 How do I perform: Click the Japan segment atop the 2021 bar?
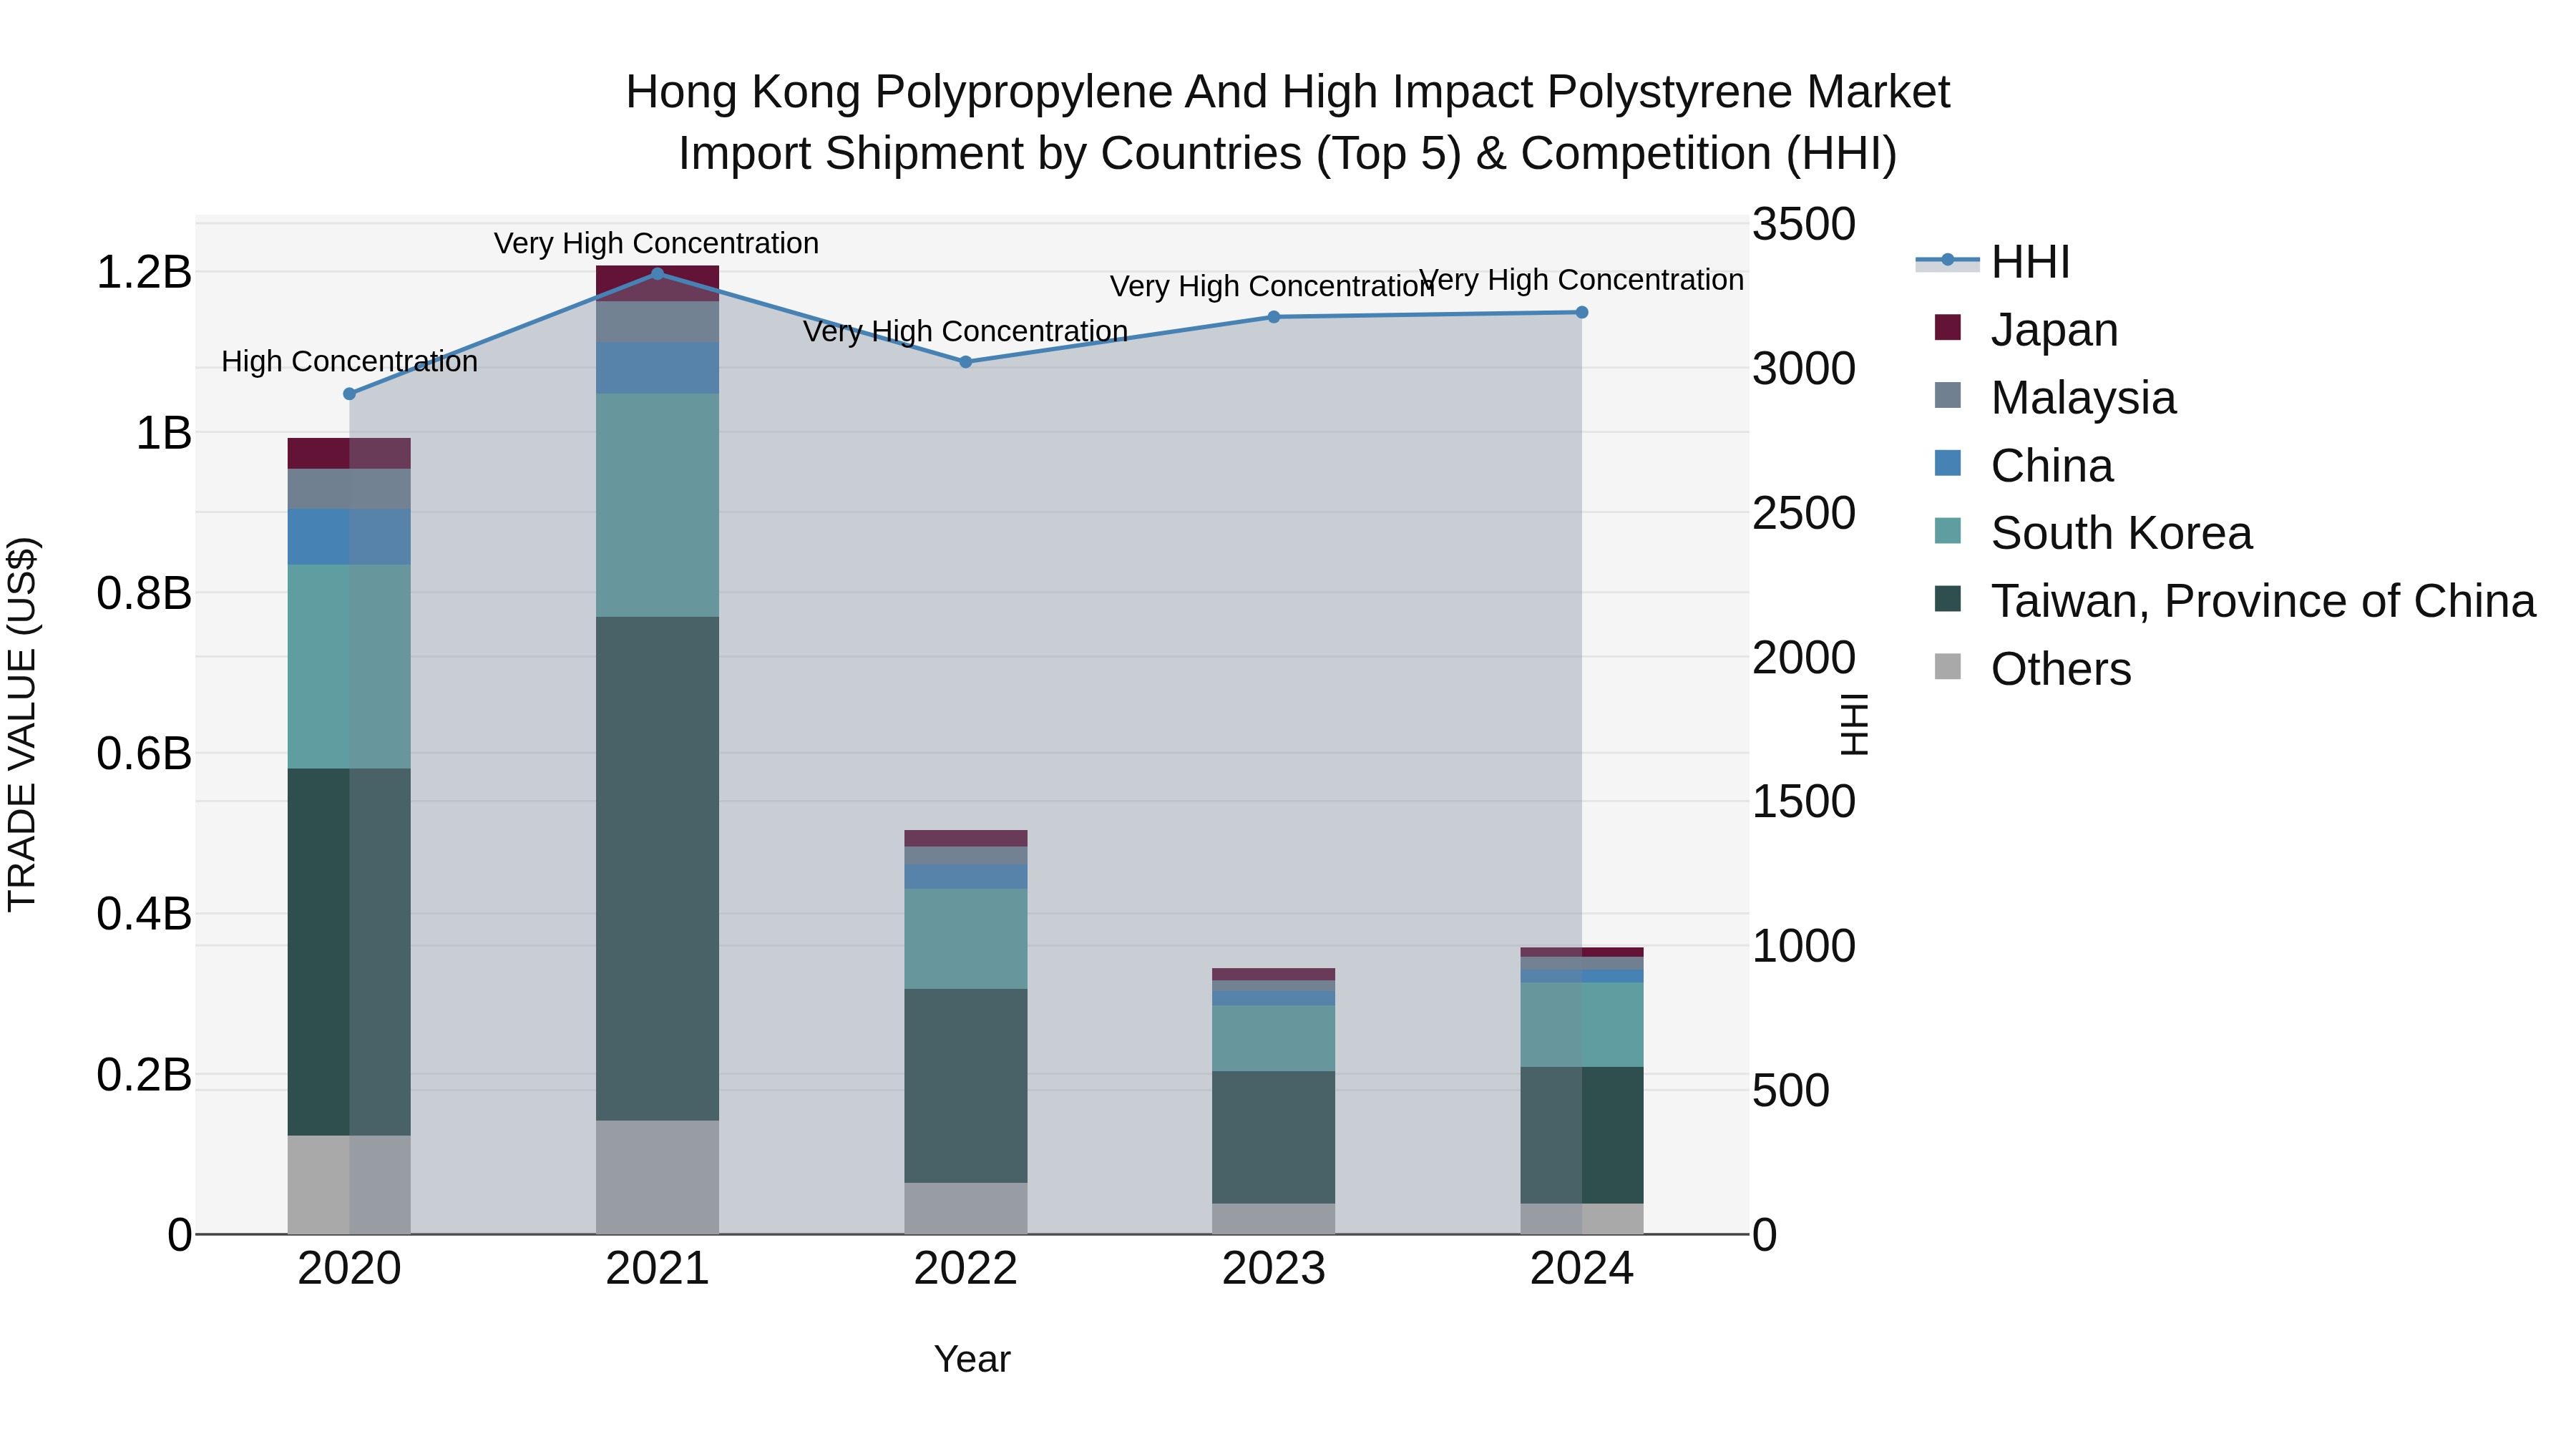657,283
